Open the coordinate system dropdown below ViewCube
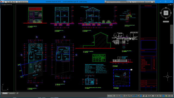 (166, 22)
